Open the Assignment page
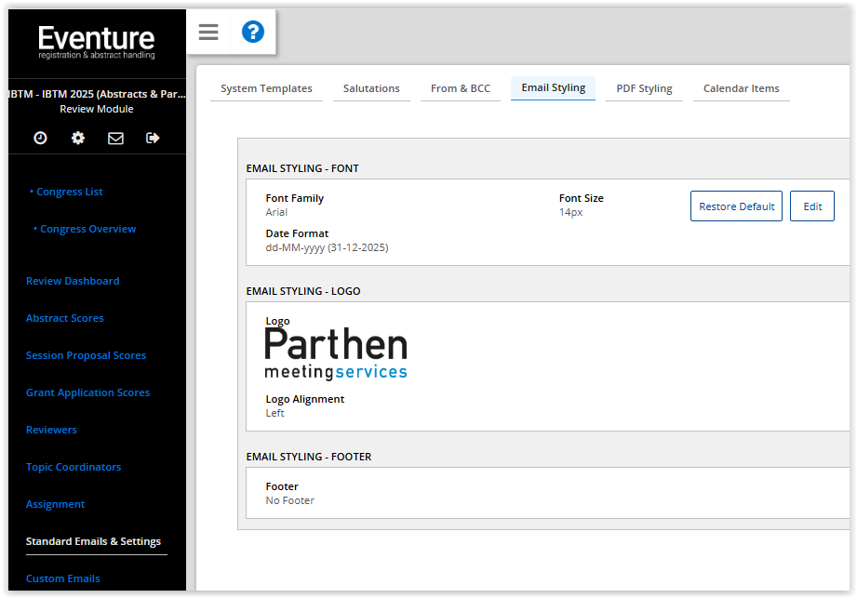857x598 pixels. (55, 504)
